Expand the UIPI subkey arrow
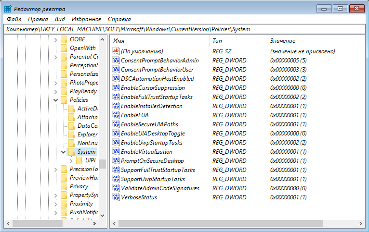The height and width of the screenshot is (232, 369). click(72, 160)
